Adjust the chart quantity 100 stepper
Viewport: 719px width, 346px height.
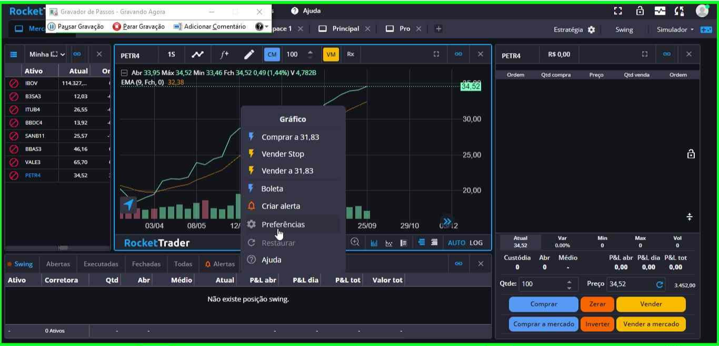pos(311,54)
